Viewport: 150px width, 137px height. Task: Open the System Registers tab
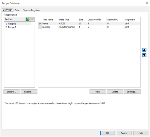coord(32,10)
